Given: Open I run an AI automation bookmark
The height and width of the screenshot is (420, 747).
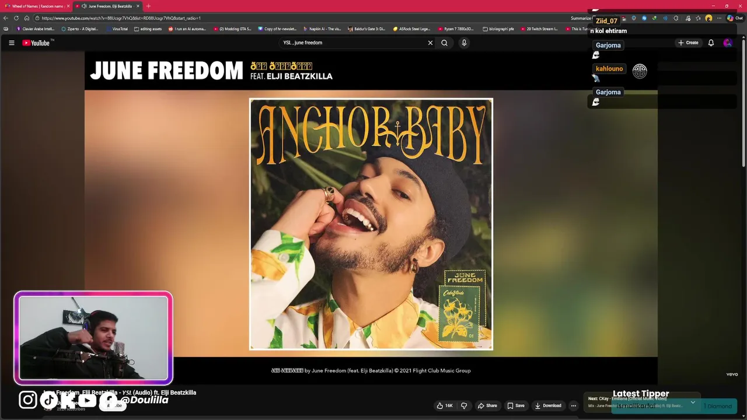Looking at the screenshot, I should 187,29.
